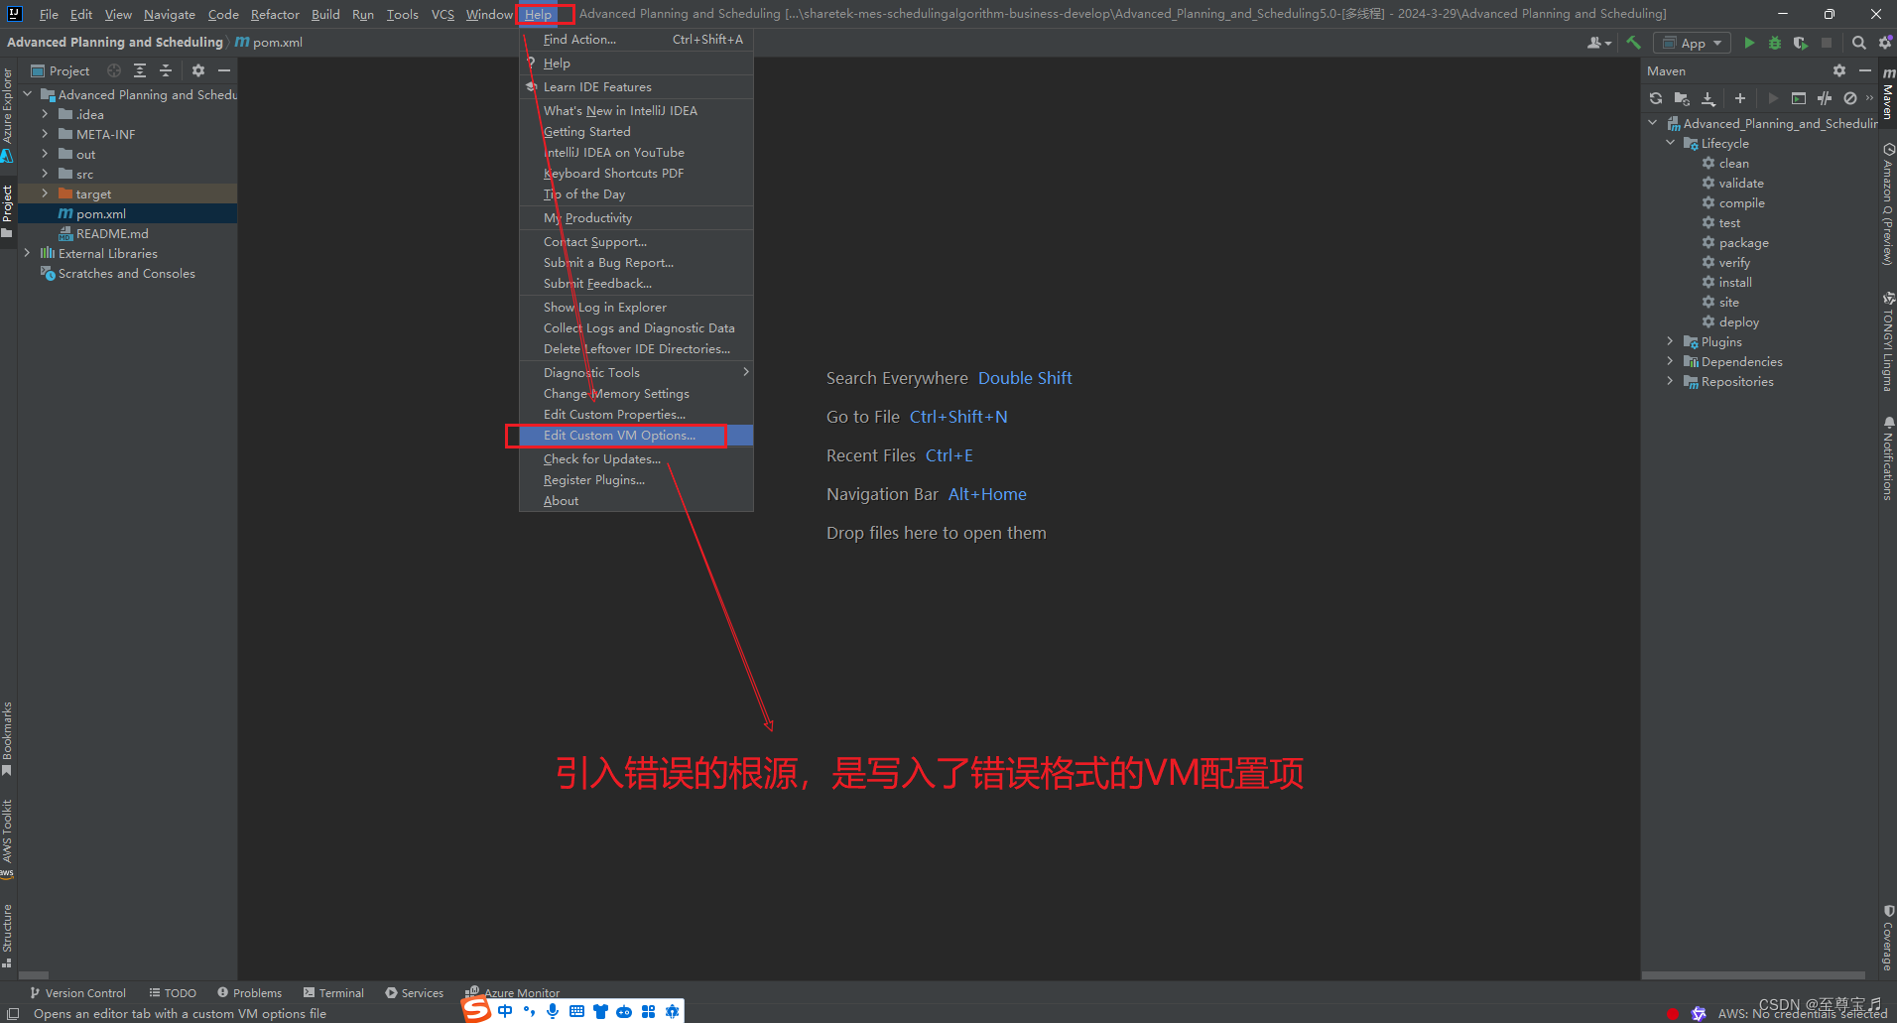Image resolution: width=1897 pixels, height=1023 pixels.
Task: Open the App run configuration dropdown
Action: tap(1693, 43)
